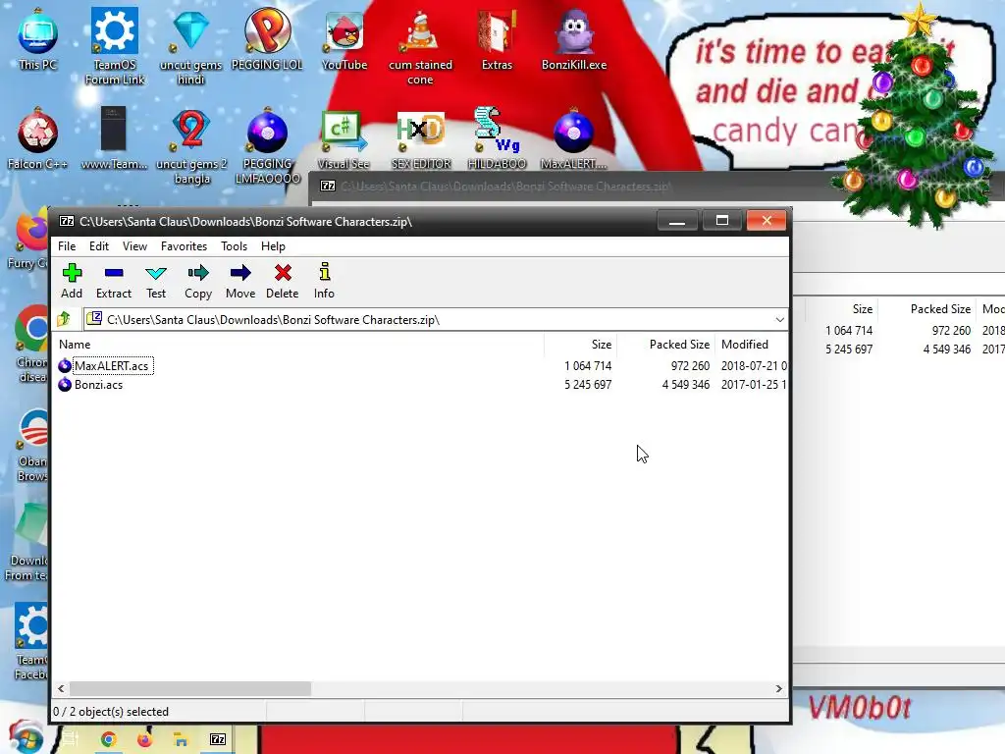The width and height of the screenshot is (1005, 754).
Task: Select the Extras desktop icon
Action: point(497,39)
